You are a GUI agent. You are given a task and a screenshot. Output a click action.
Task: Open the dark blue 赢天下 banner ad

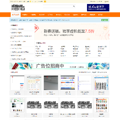98,8
